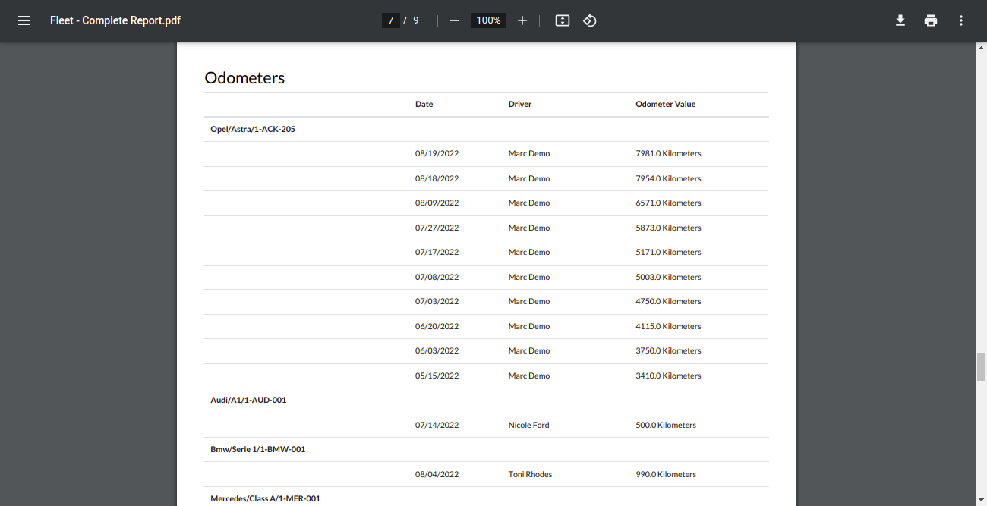Viewport: 987px width, 506px height.
Task: Click the 3410.0 Kilometers value
Action: coord(668,376)
